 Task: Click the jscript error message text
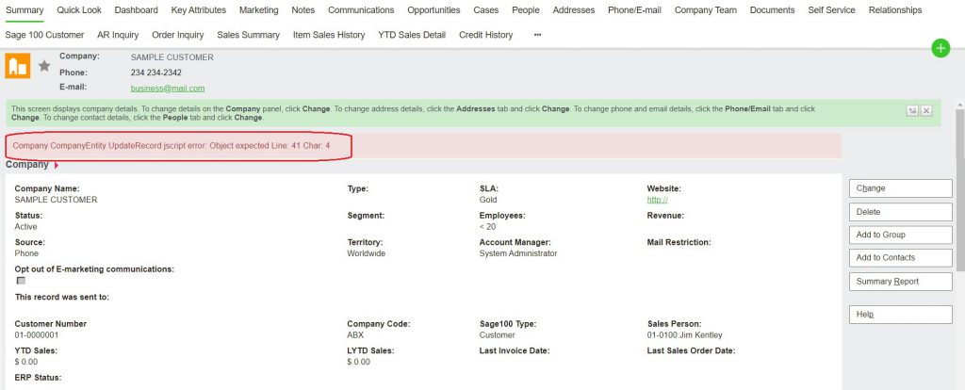point(172,146)
